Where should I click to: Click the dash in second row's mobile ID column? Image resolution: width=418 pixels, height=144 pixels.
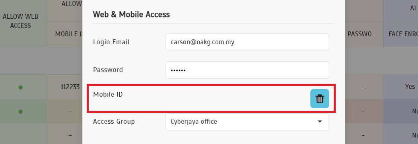click(x=70, y=111)
